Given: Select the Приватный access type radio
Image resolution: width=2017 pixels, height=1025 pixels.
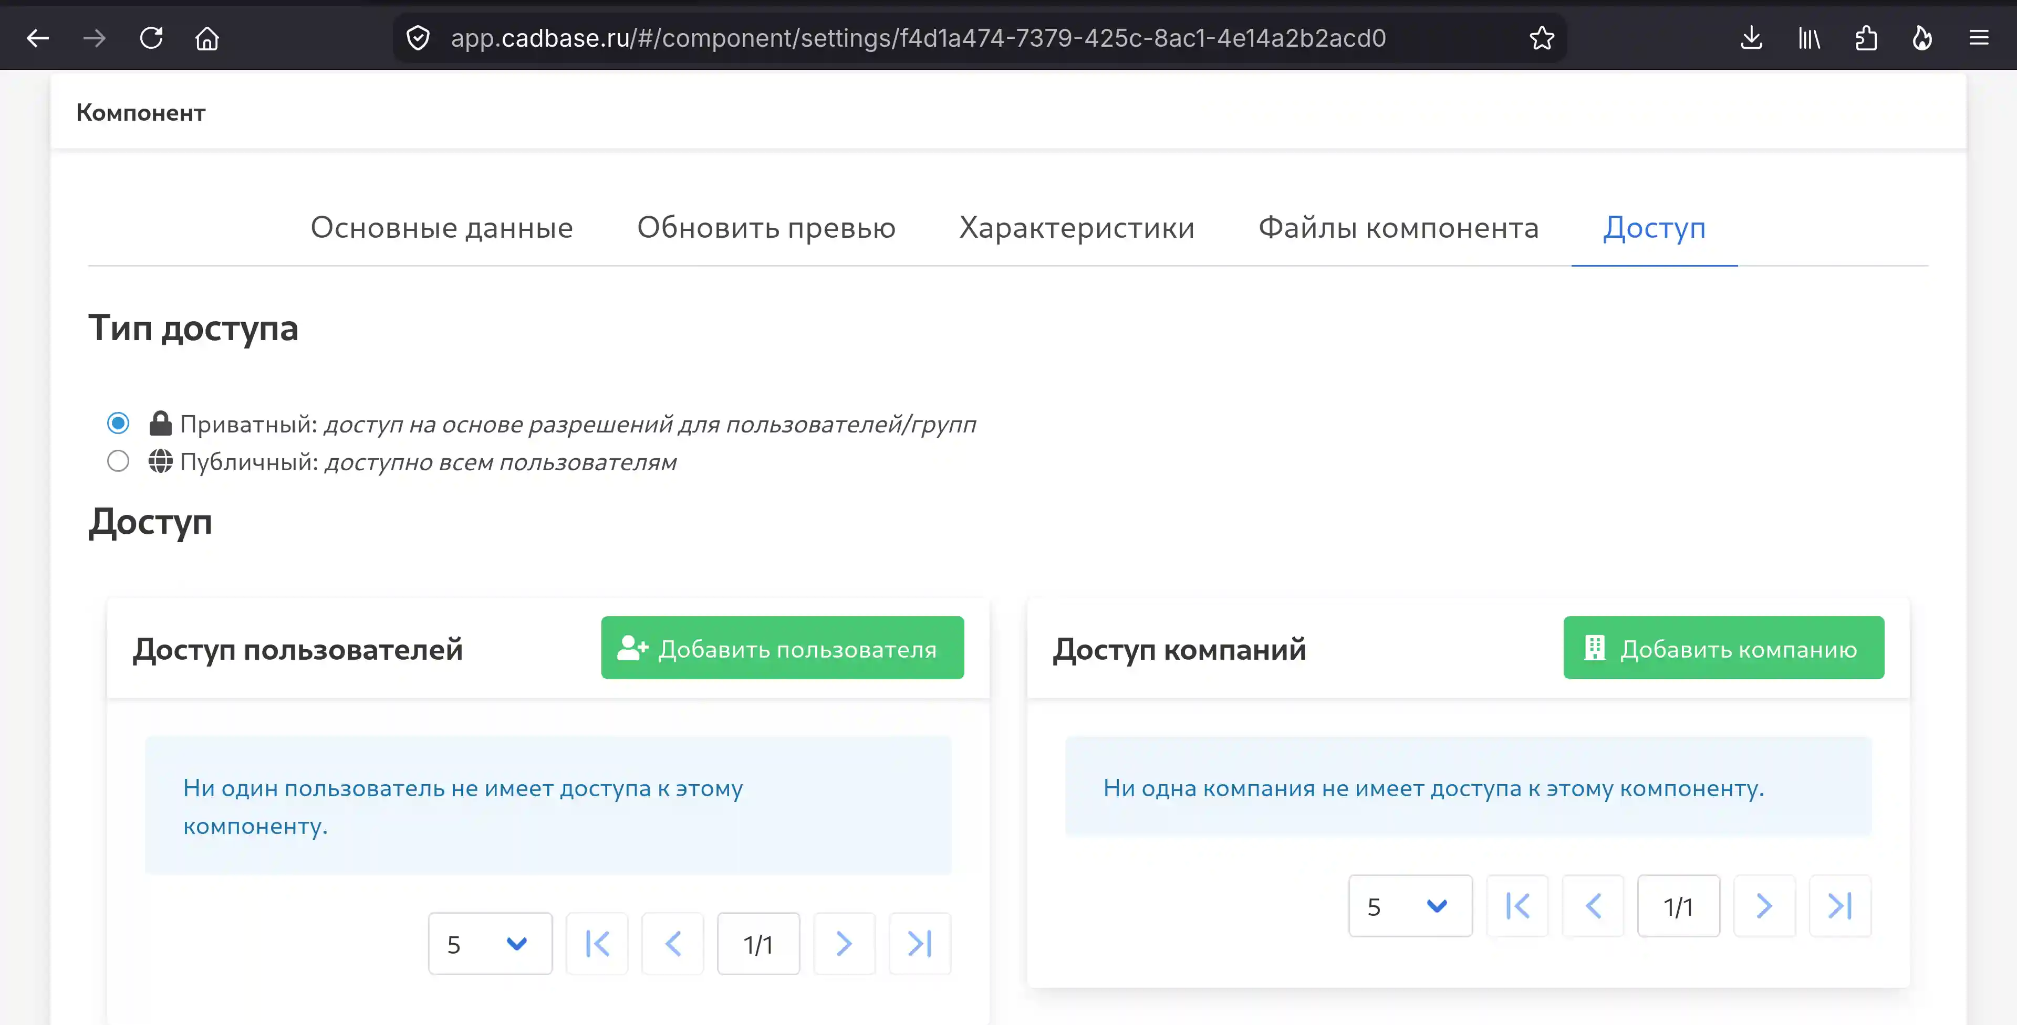Looking at the screenshot, I should coord(118,424).
